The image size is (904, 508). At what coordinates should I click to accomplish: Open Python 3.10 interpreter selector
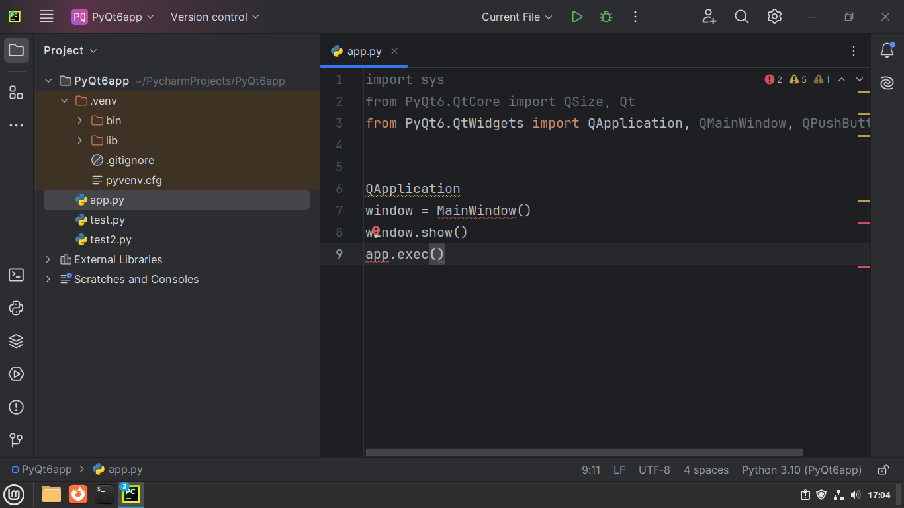tap(801, 470)
